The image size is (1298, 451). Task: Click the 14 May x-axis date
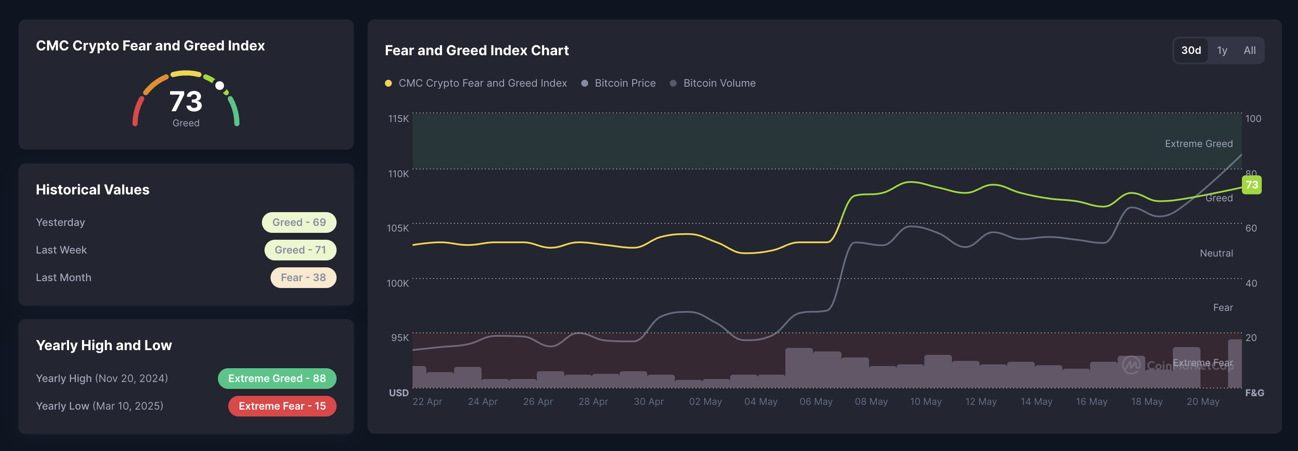(1036, 402)
